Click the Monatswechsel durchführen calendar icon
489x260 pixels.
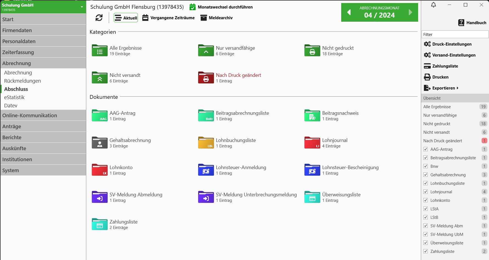pos(193,7)
